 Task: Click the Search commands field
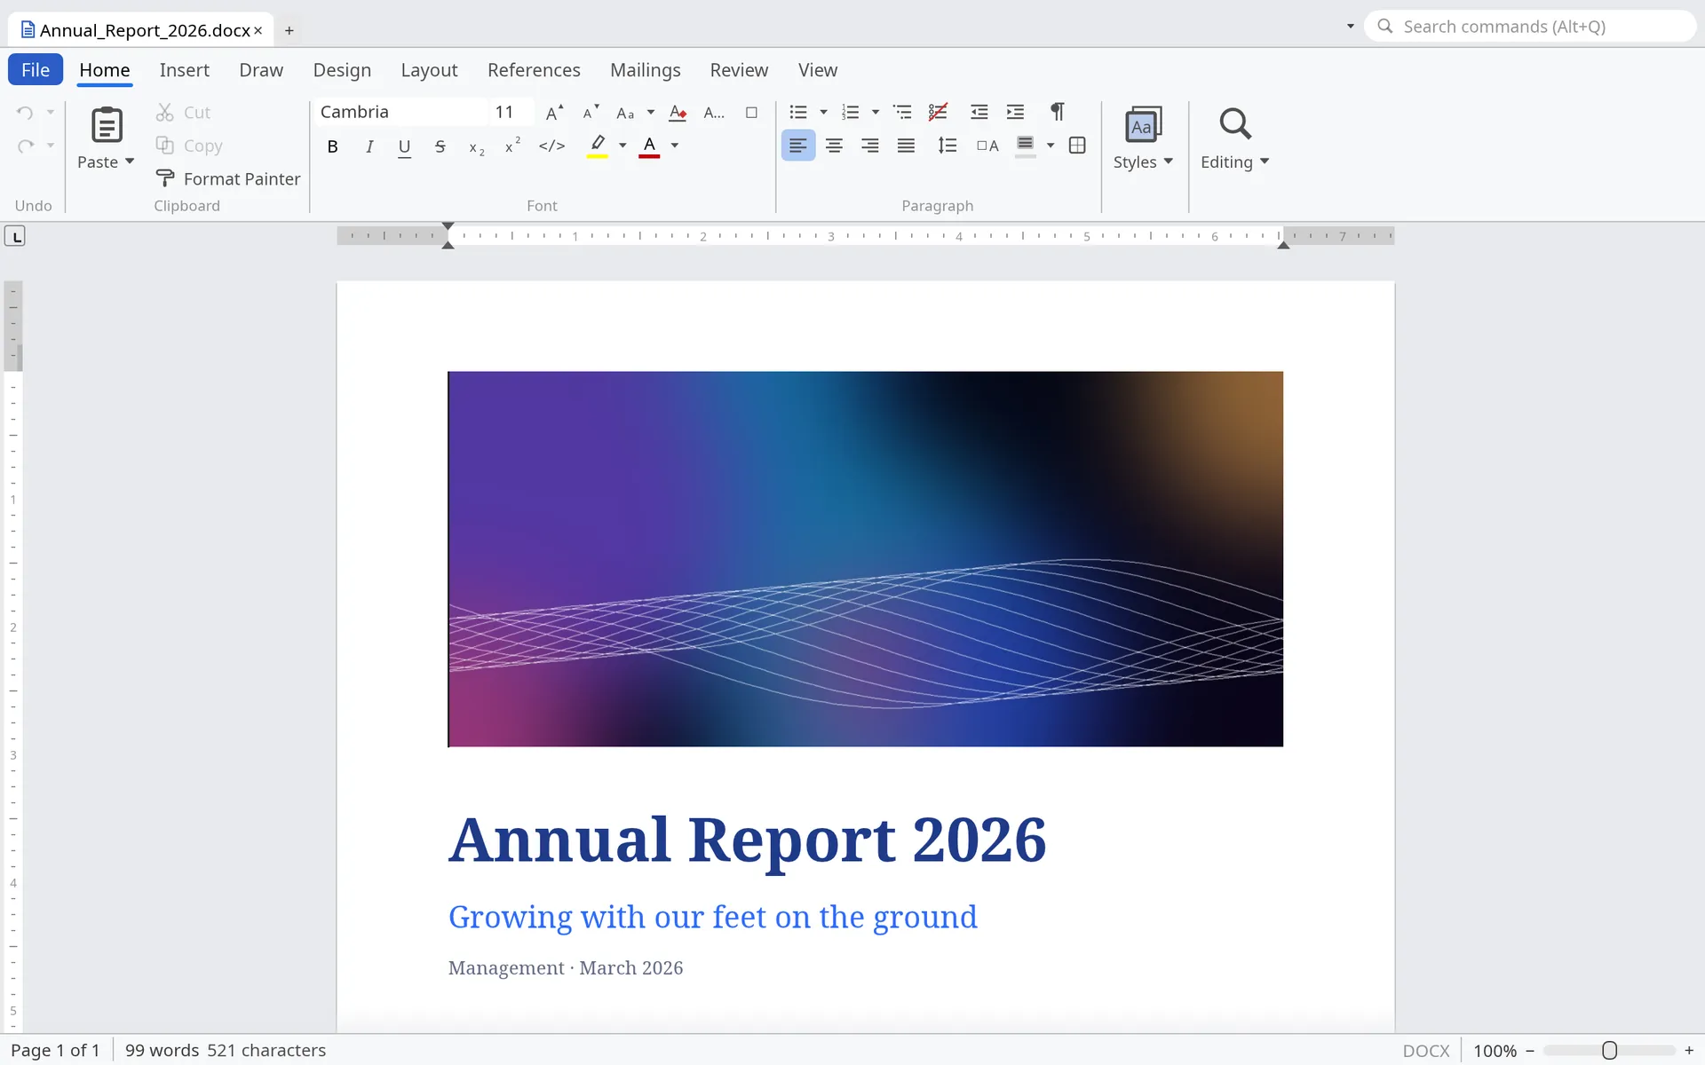point(1531,27)
